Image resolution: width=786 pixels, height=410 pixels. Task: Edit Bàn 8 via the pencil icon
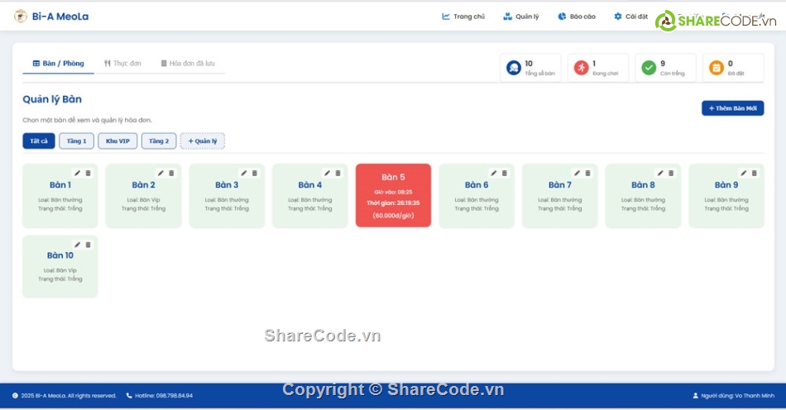(660, 174)
